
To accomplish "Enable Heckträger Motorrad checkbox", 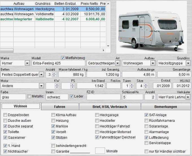I will pyautogui.click(x=97, y=132).
